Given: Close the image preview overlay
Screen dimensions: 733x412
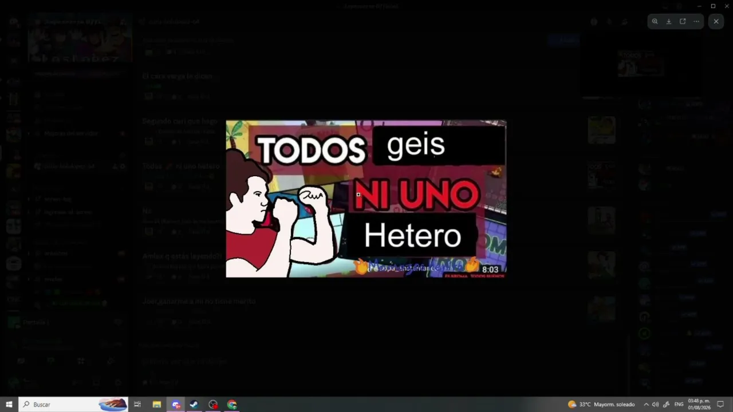Looking at the screenshot, I should click(716, 21).
